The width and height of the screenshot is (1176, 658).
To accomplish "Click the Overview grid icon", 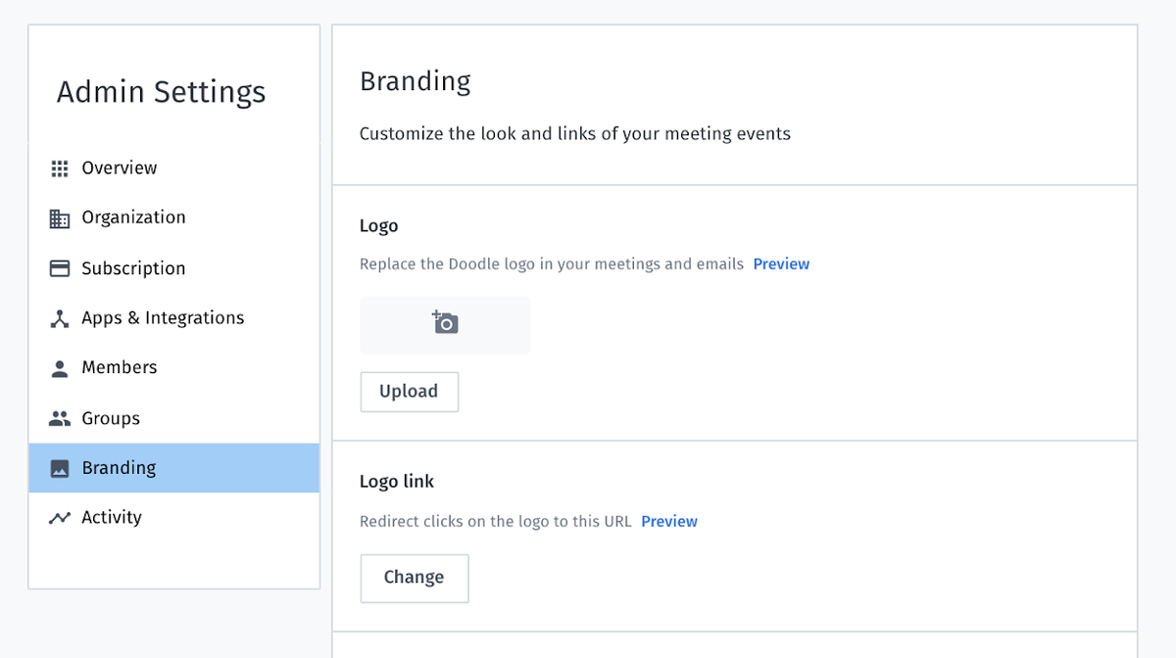I will click(60, 168).
